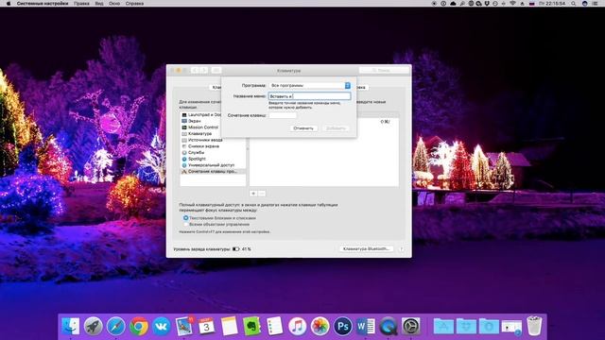Open the Trash in the Dock

[x=534, y=327]
